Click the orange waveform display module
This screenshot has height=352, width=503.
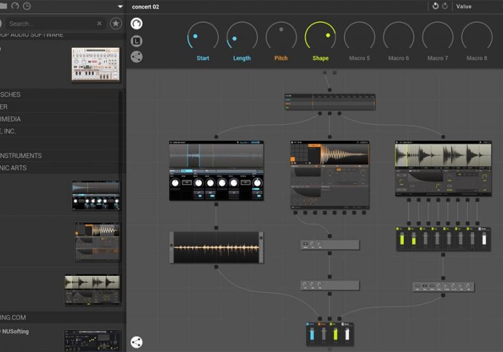coord(216,247)
